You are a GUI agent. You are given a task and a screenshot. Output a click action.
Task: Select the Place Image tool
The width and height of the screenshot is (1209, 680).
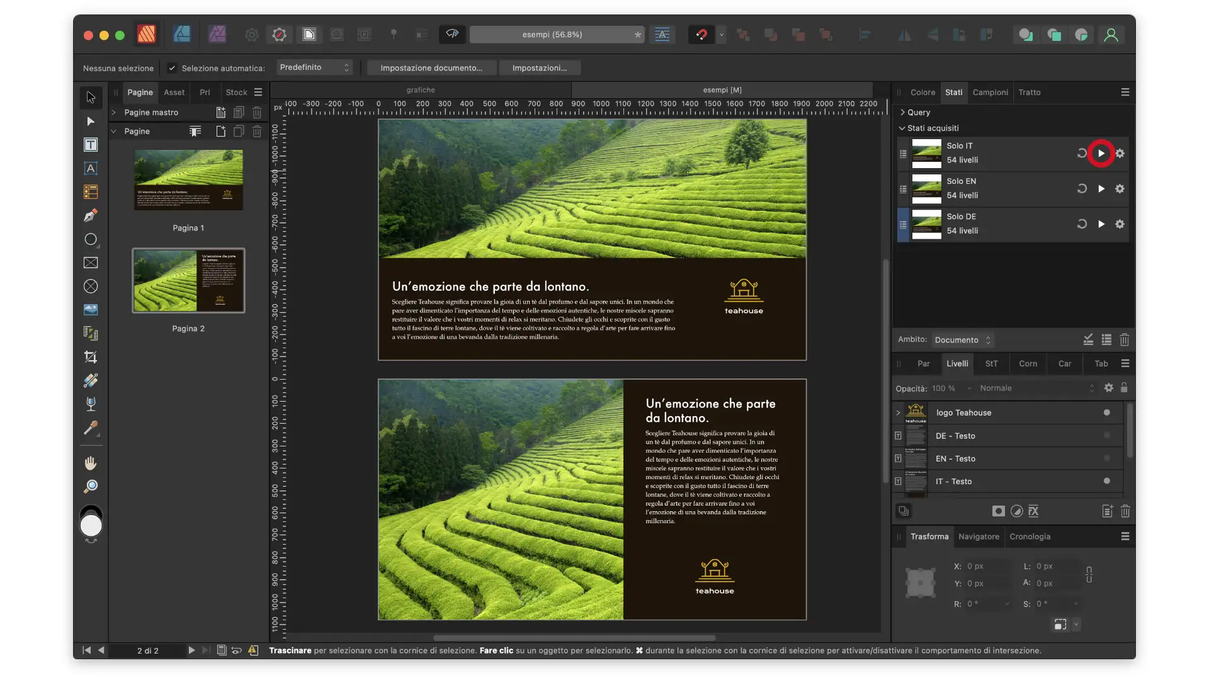(91, 310)
